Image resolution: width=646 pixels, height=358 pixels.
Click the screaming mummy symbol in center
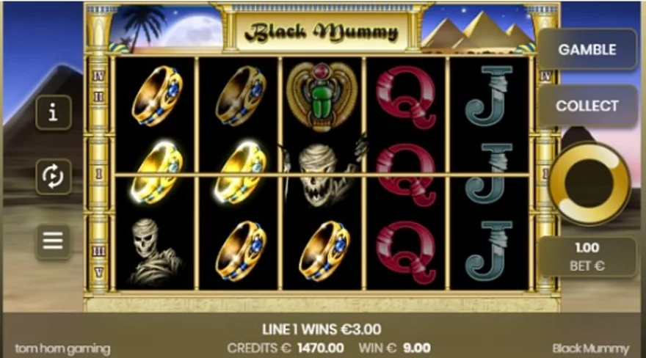tap(322, 174)
